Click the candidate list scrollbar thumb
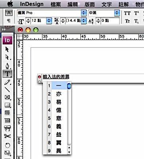The width and height of the screenshot is (144, 159). click(x=69, y=86)
